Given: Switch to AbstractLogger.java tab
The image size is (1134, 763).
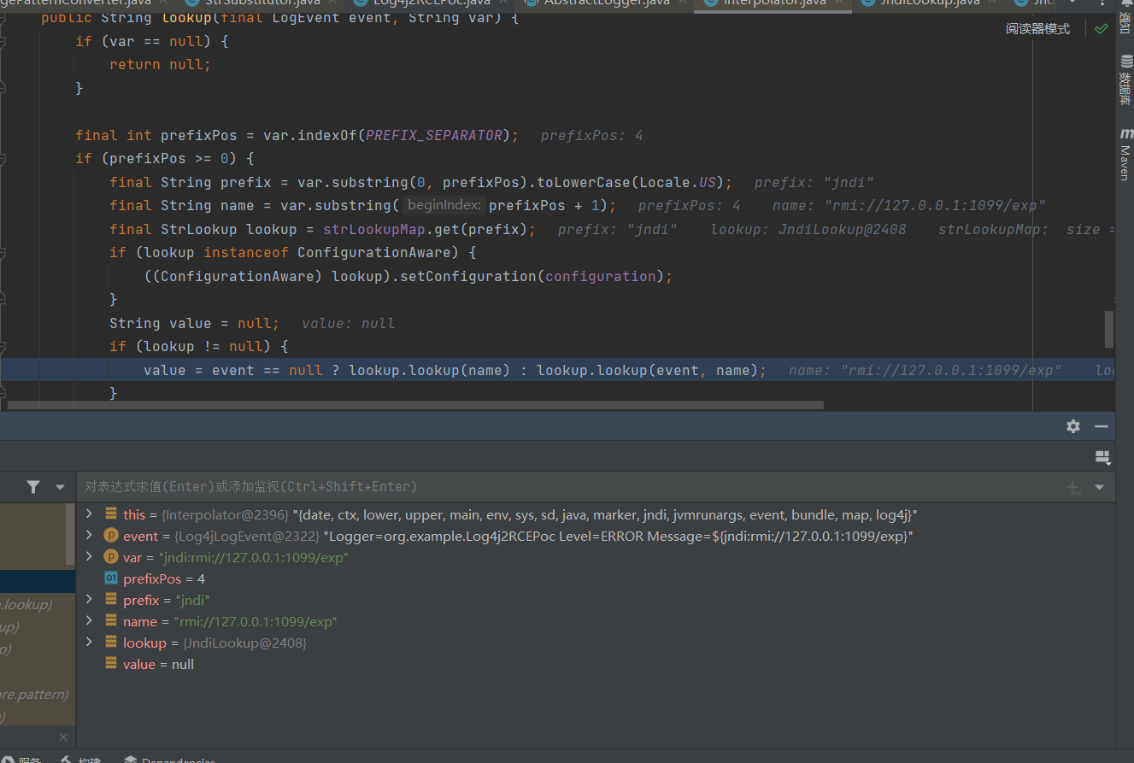Looking at the screenshot, I should (x=607, y=3).
